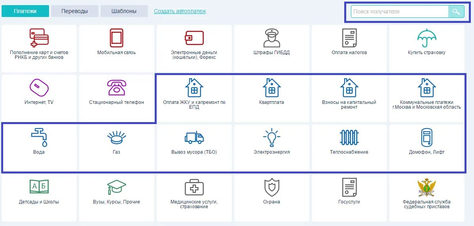This screenshot has width=474, height=226.
Task: Click the Вузы, Курсы, Прочие label
Action: click(116, 202)
